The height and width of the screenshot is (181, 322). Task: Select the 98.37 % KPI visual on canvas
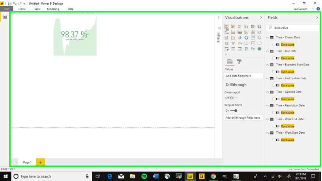point(75,35)
